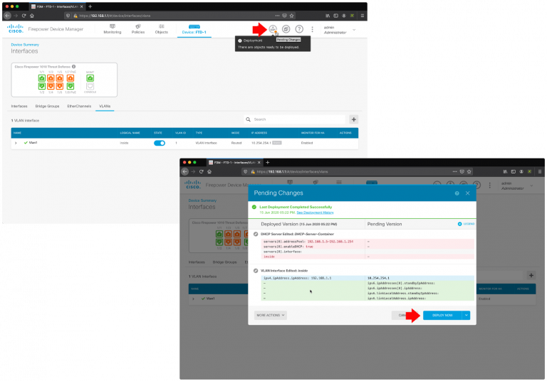Open Objects menu in upper window

point(161,29)
